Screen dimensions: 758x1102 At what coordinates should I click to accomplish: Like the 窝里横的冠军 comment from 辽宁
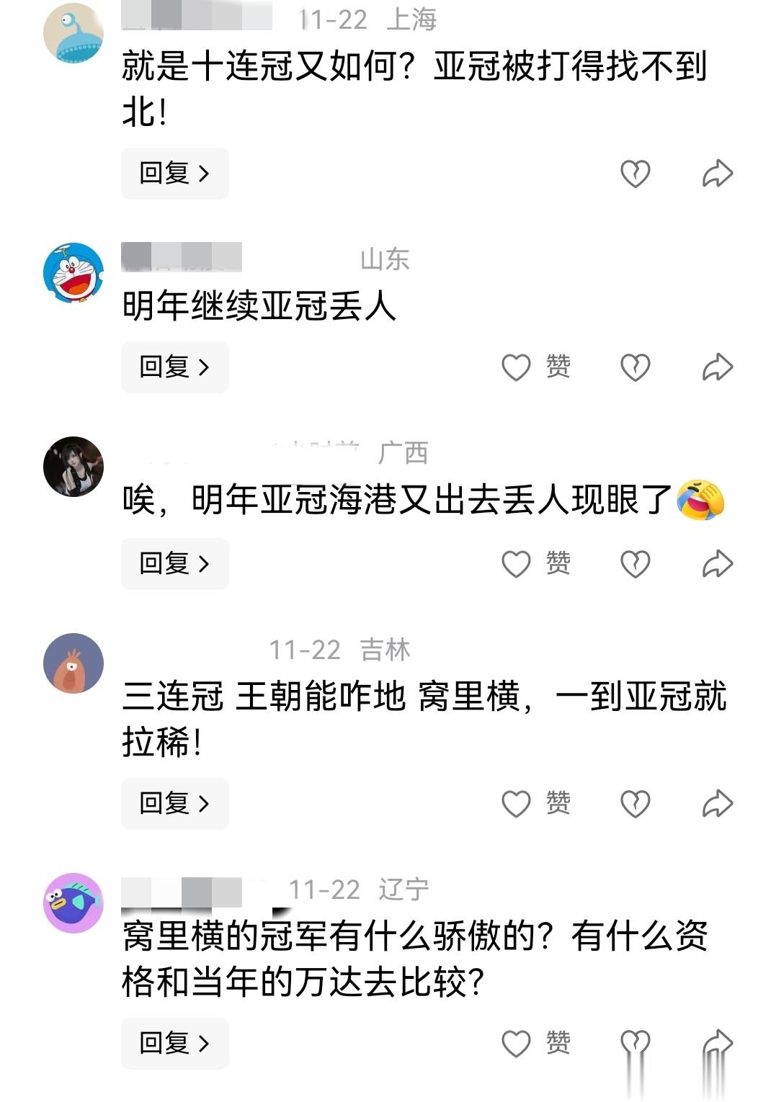click(536, 1044)
